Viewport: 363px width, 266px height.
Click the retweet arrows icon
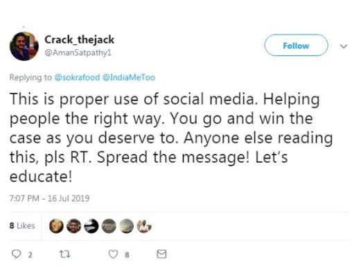(65, 254)
